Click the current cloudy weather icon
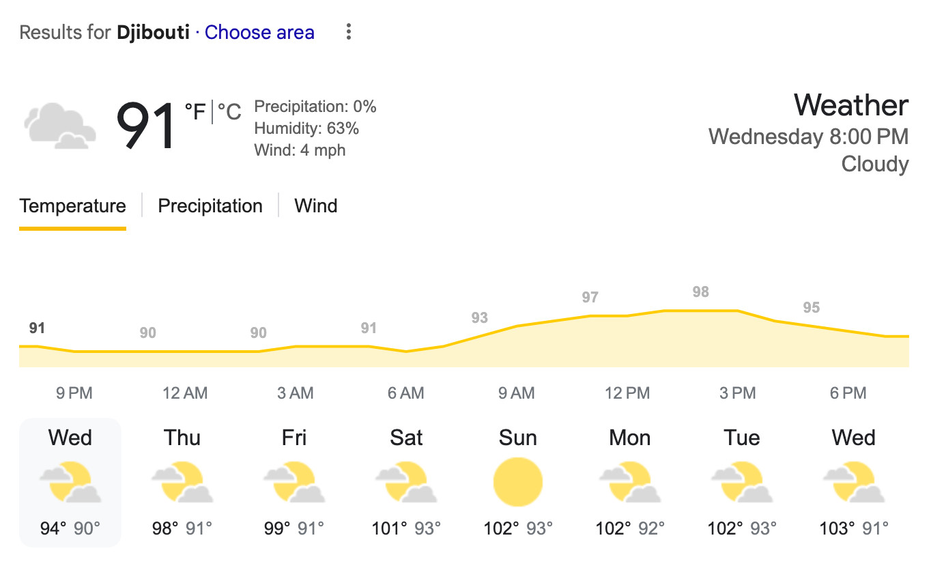931x568 pixels. pyautogui.click(x=59, y=126)
